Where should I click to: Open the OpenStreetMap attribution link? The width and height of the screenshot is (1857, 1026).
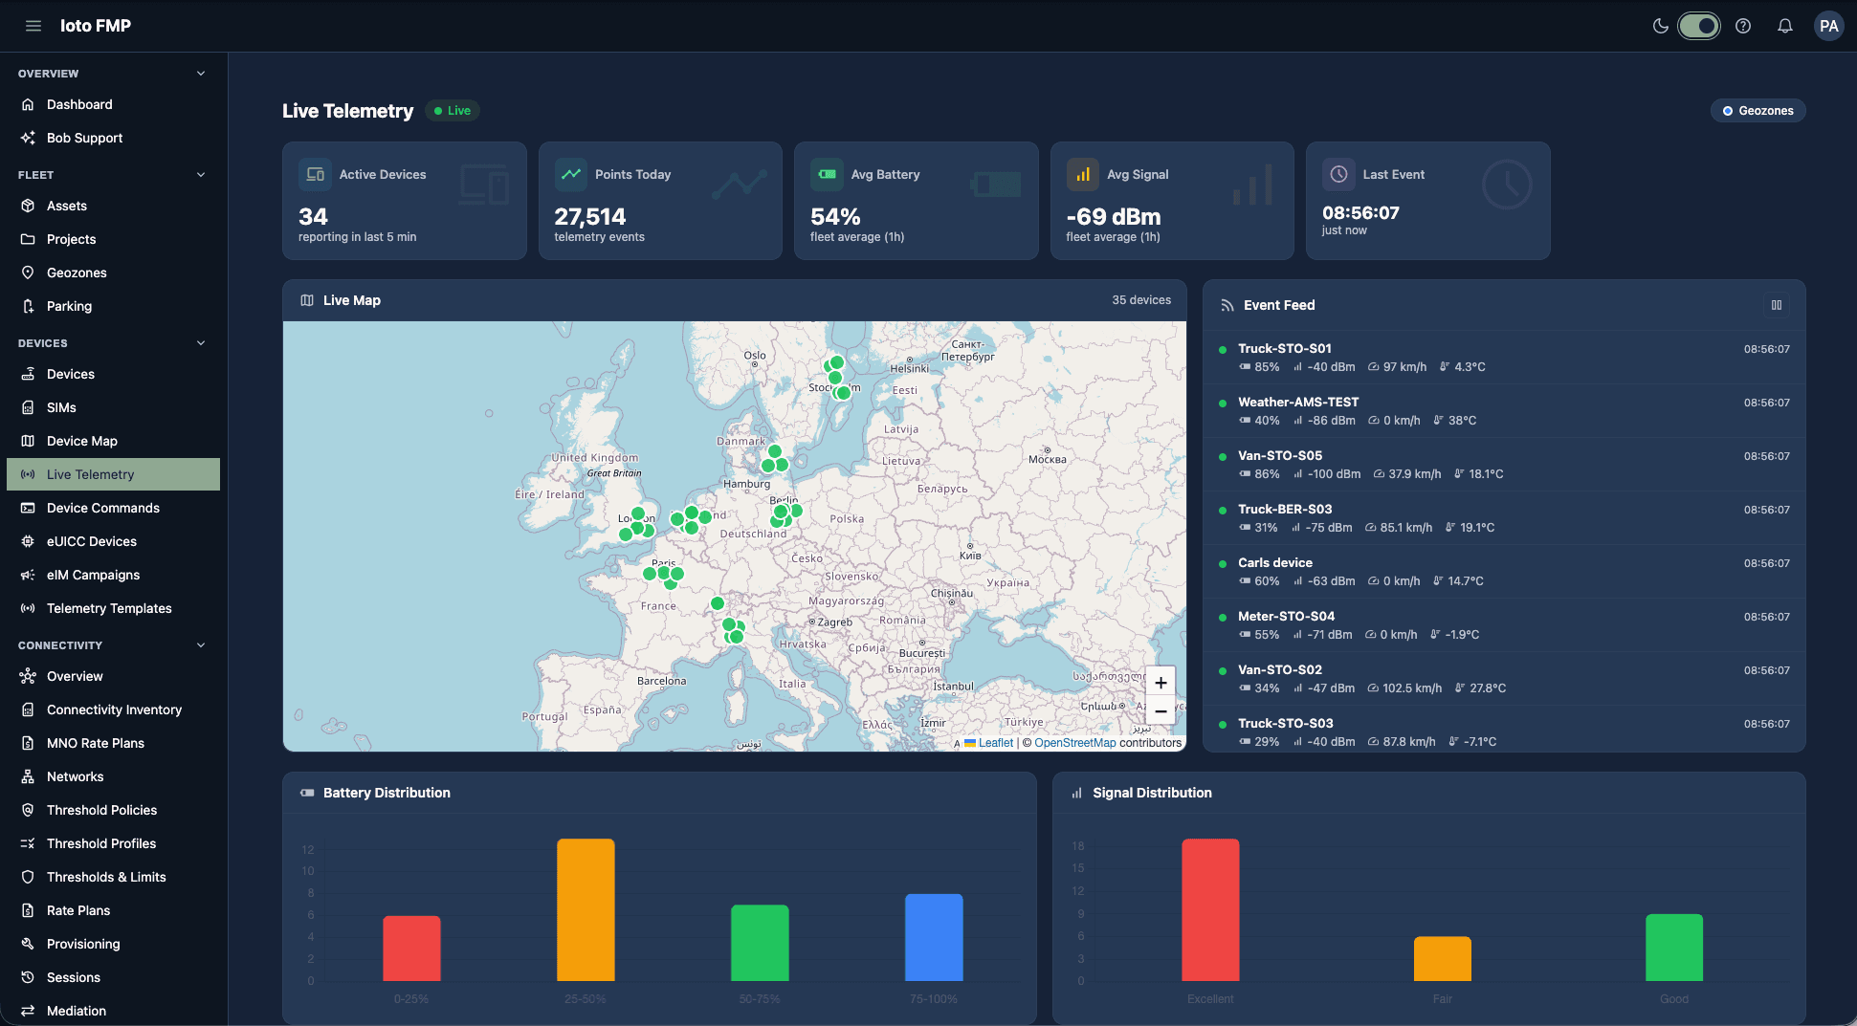click(1074, 743)
